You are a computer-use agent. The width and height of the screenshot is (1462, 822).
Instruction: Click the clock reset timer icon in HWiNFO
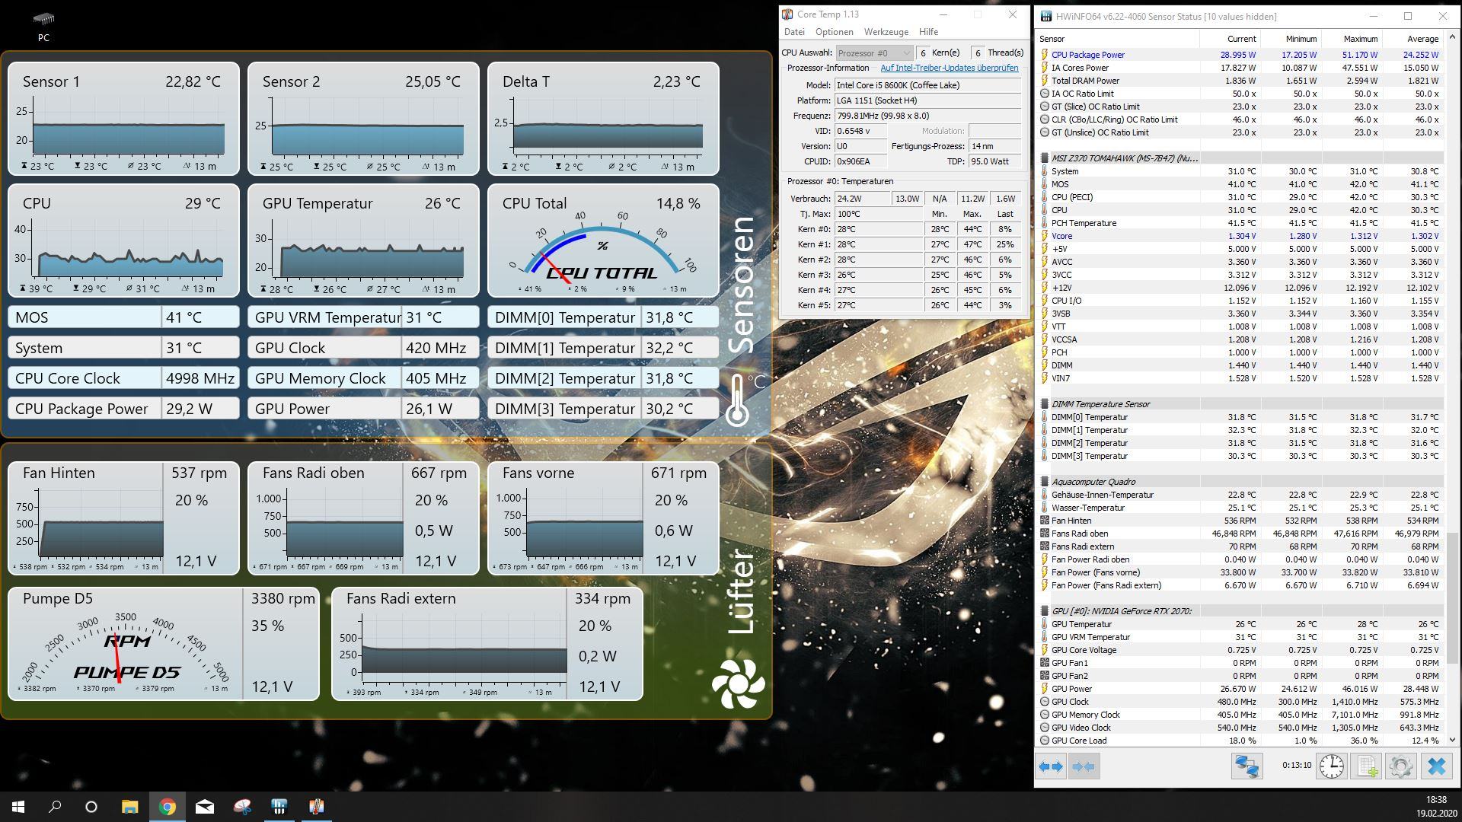pos(1331,766)
